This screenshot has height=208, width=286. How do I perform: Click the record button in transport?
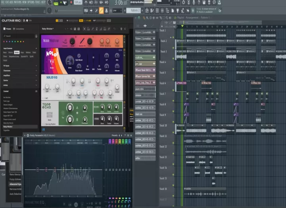point(71,2)
